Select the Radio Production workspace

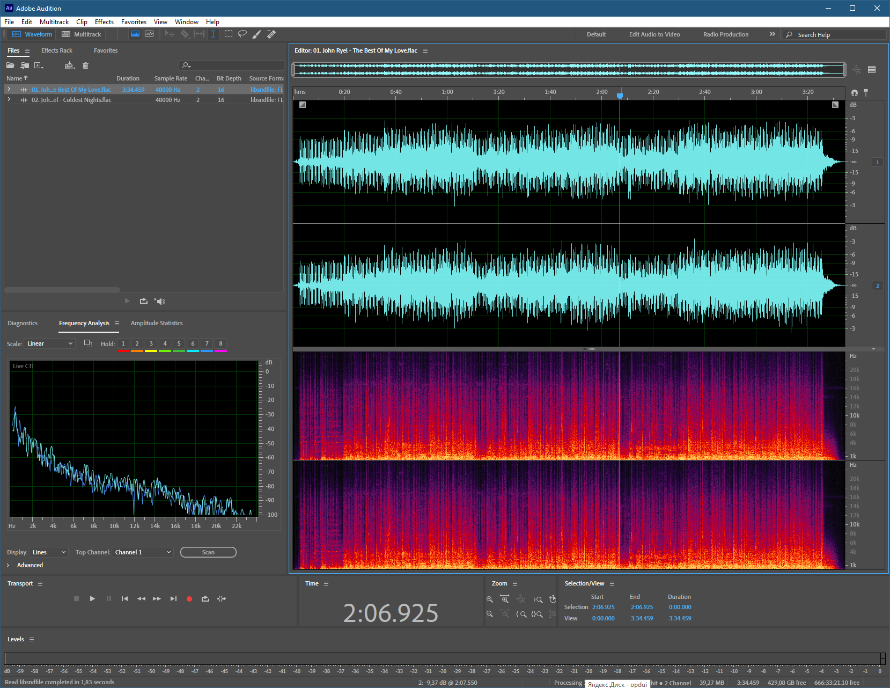pos(726,34)
